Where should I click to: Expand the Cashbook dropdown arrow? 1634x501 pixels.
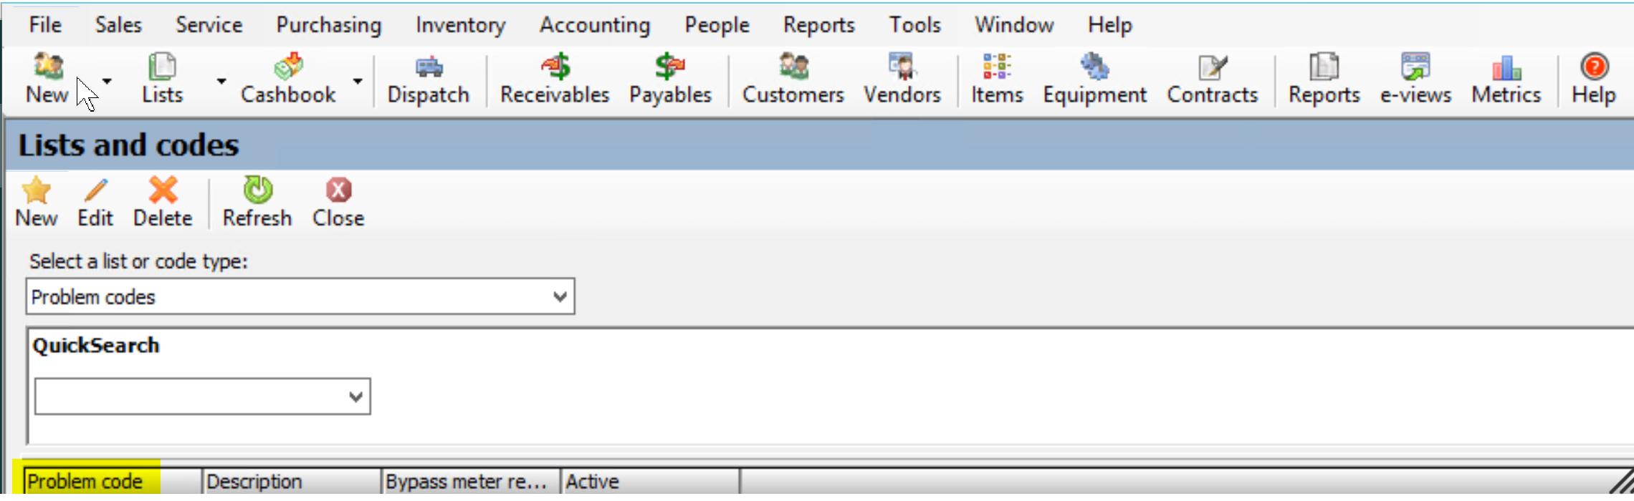point(357,81)
